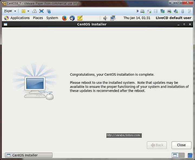Click the disabled Back button

tap(157, 145)
